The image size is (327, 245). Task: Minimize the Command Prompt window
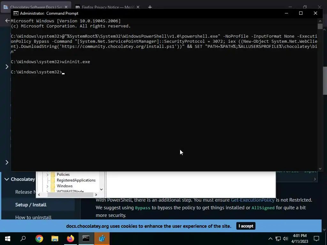(286, 13)
